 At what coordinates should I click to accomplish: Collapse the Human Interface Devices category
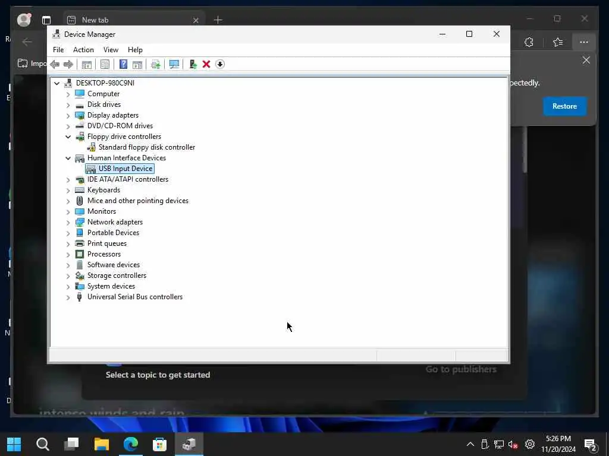68,158
